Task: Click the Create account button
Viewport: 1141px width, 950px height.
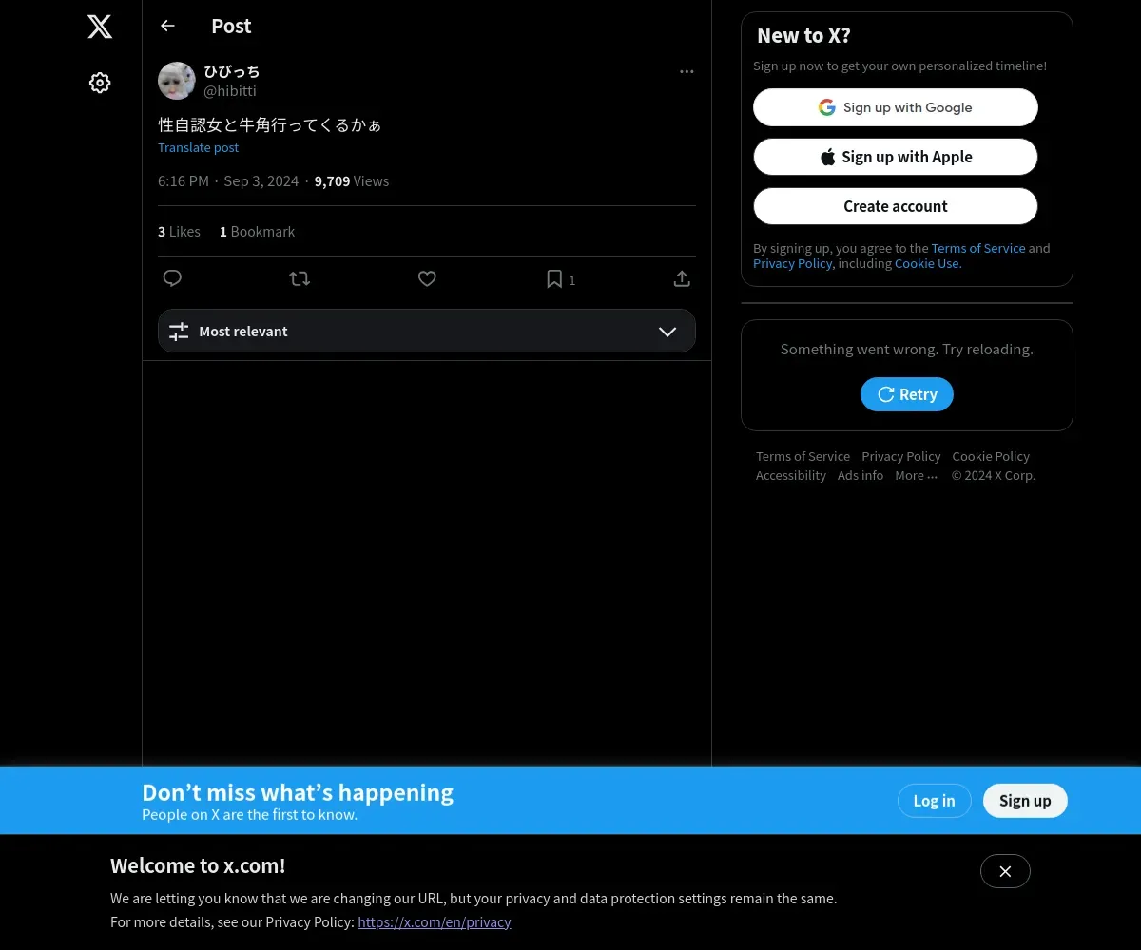Action: [x=896, y=206]
